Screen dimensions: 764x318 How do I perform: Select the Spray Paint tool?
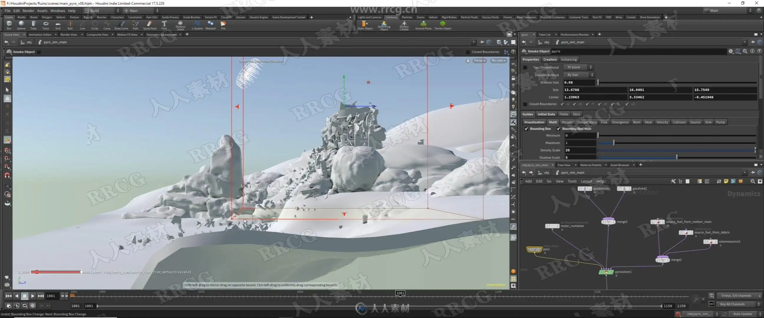point(149,24)
